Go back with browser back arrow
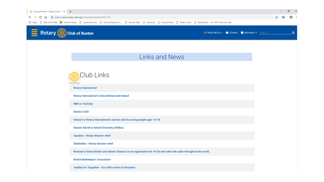The width and height of the screenshot is (324, 182). coord(30,17)
